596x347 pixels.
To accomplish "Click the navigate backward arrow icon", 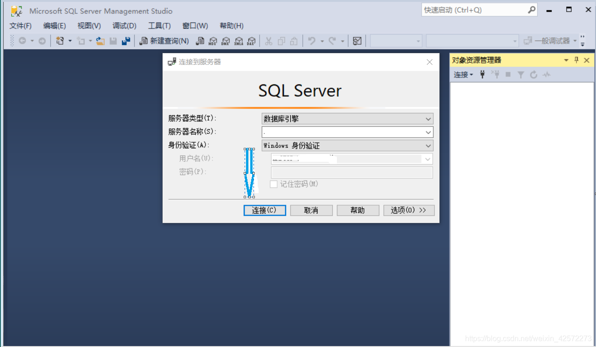I will pyautogui.click(x=22, y=41).
